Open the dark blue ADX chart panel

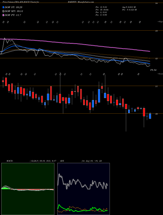pos(83,189)
